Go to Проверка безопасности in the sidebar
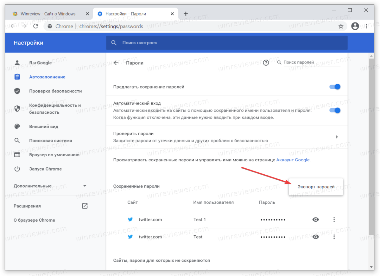The image size is (380, 276). (55, 91)
